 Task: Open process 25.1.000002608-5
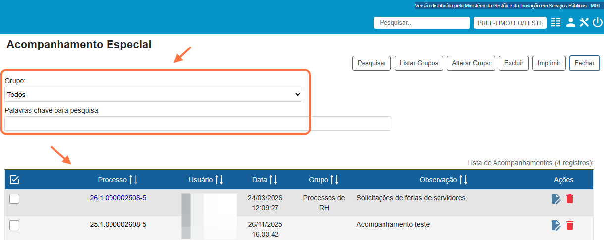click(118, 224)
